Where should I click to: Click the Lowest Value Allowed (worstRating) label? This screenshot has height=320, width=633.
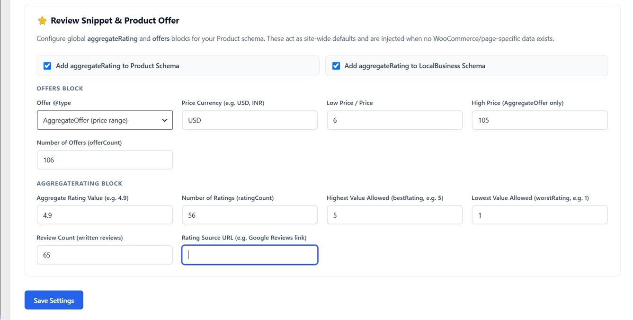530,198
